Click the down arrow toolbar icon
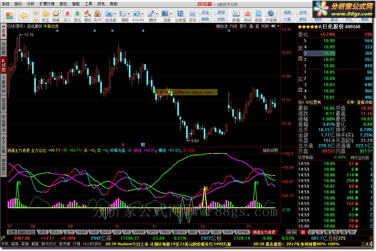The image size is (376, 251). 36,19
